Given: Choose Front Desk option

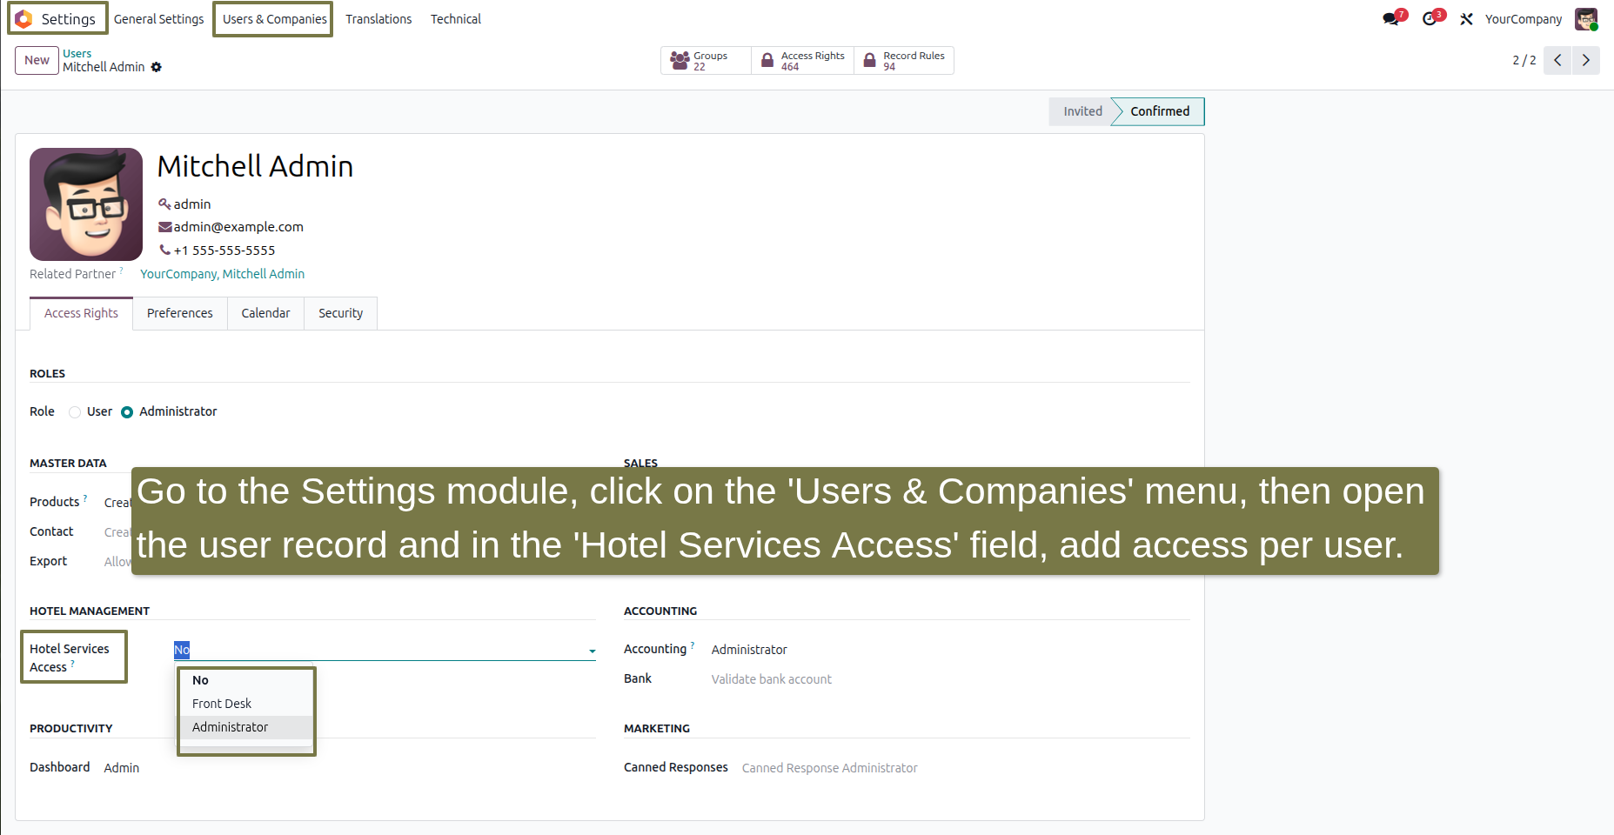Looking at the screenshot, I should 246,704.
